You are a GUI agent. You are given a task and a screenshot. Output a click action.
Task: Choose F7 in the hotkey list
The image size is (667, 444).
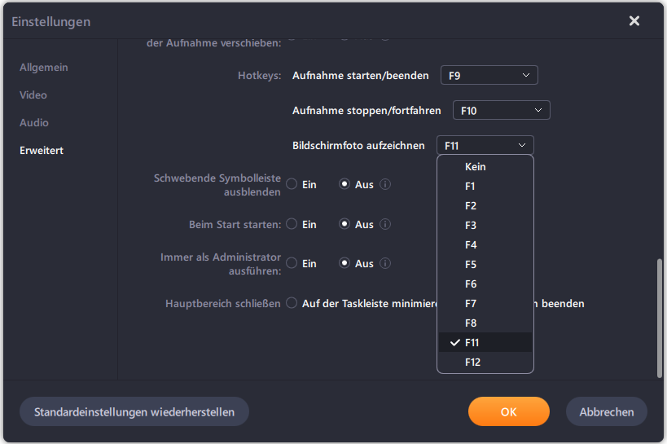[x=485, y=304]
